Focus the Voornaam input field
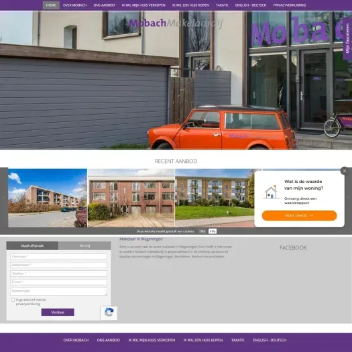 pos(58,257)
